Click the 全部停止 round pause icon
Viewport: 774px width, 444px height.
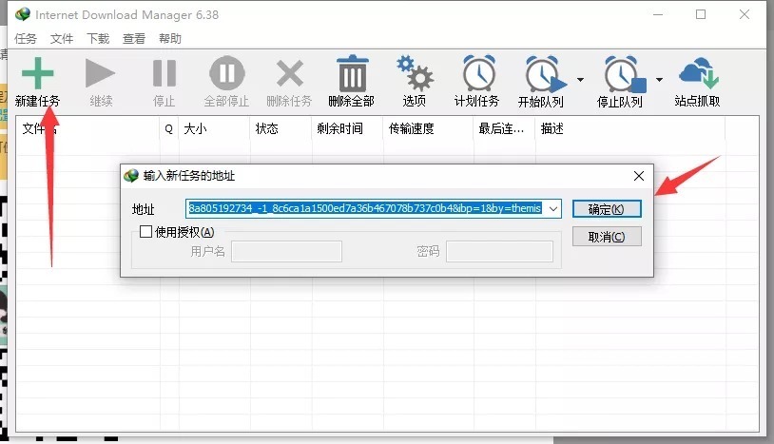tap(226, 73)
